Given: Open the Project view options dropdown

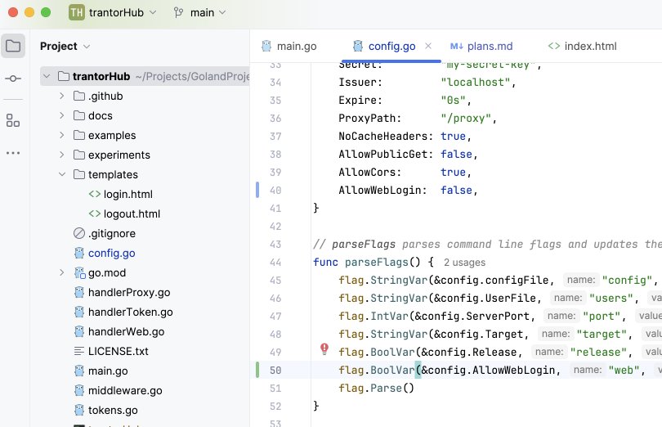Looking at the screenshot, I should click(87, 46).
